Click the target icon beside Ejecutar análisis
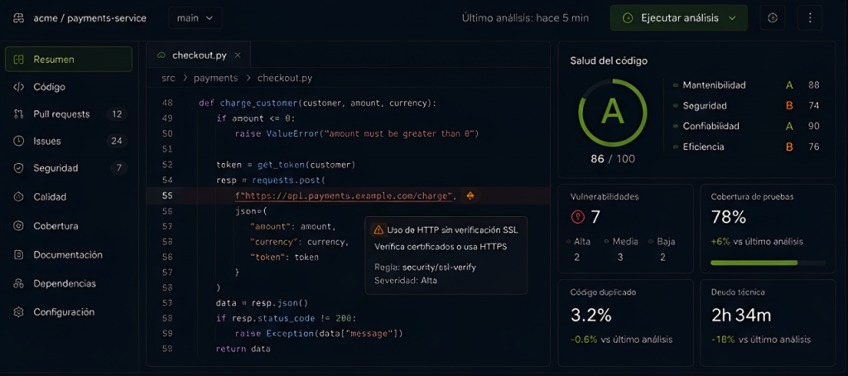The width and height of the screenshot is (848, 376). [x=773, y=18]
